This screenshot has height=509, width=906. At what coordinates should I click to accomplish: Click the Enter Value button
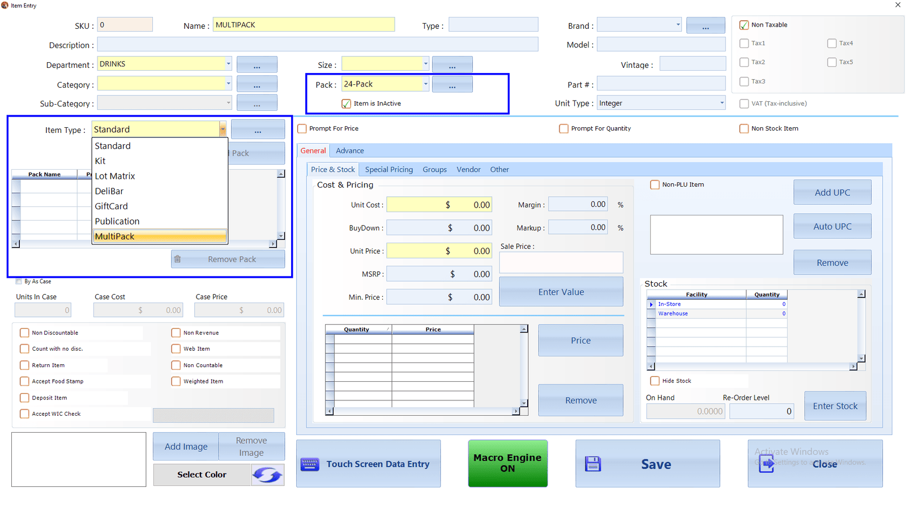[x=561, y=292]
